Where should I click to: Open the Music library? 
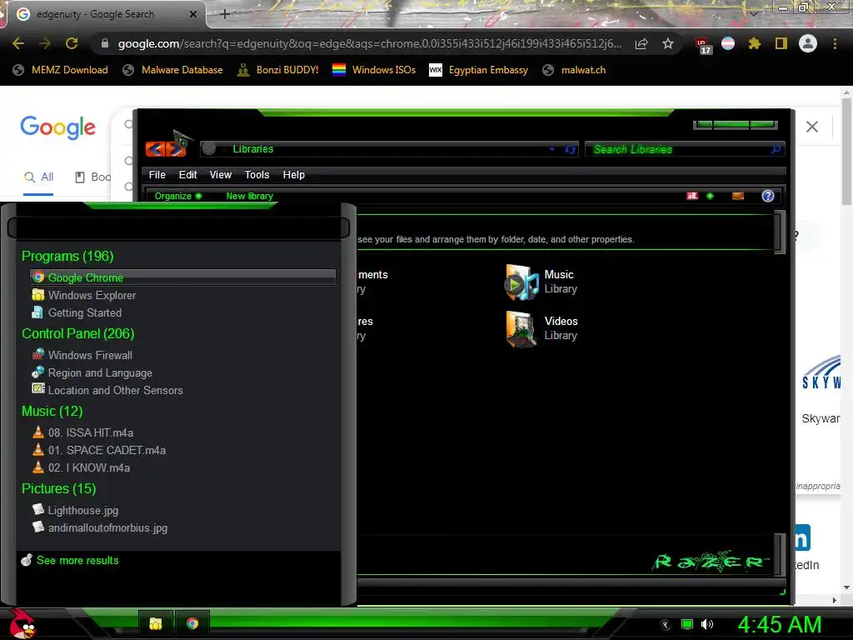point(541,282)
